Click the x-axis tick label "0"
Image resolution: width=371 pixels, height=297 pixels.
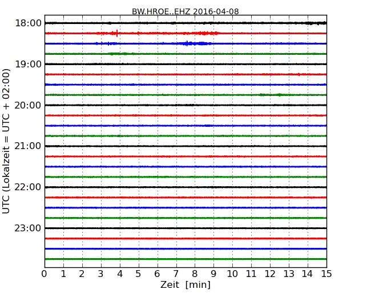tap(45, 274)
